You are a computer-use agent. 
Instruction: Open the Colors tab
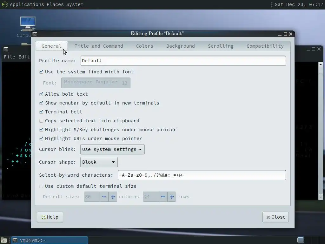click(144, 46)
